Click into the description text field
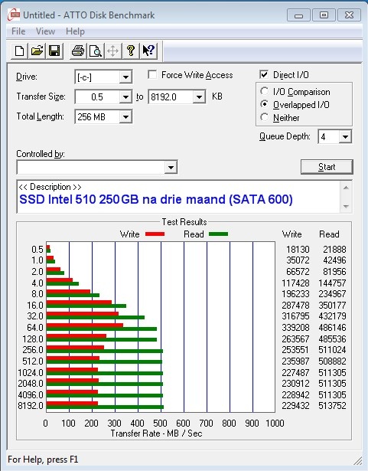Screen dimensions: 368x471 (x=178, y=197)
